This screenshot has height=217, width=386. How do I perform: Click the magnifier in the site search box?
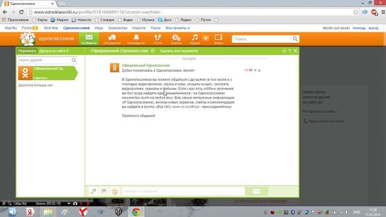click(295, 39)
